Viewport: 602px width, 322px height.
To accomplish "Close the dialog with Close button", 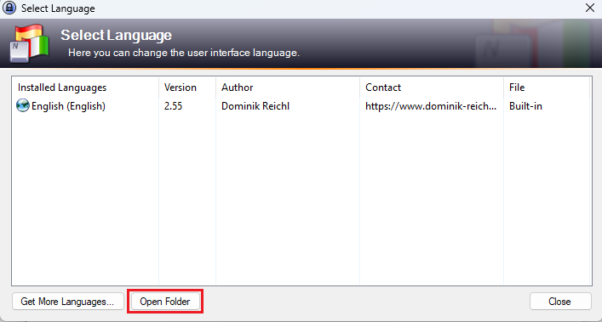I will click(560, 302).
